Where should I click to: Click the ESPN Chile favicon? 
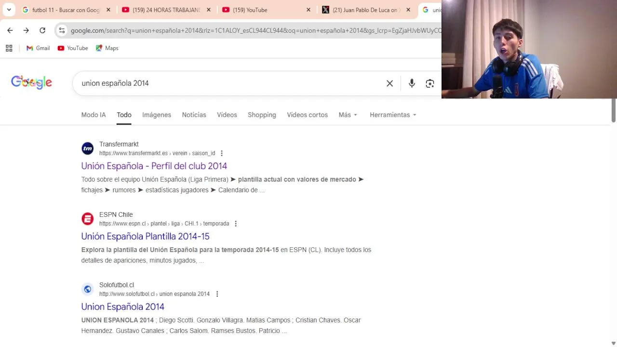pyautogui.click(x=87, y=219)
